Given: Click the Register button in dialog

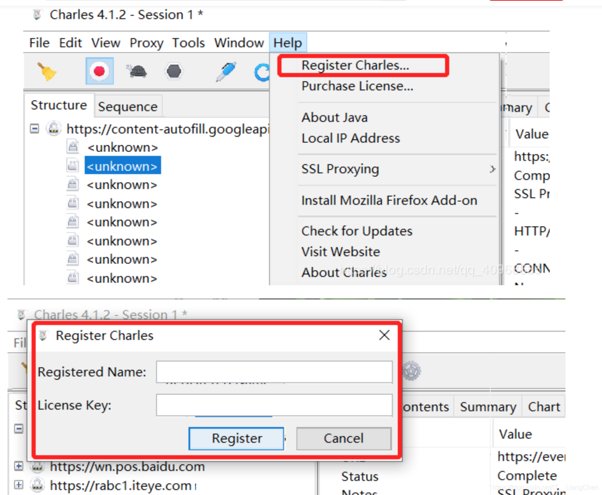Looking at the screenshot, I should click(x=237, y=439).
